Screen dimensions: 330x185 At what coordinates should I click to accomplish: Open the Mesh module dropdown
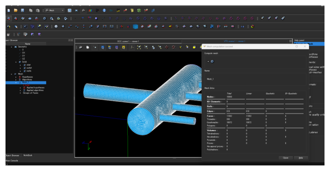pos(63,10)
